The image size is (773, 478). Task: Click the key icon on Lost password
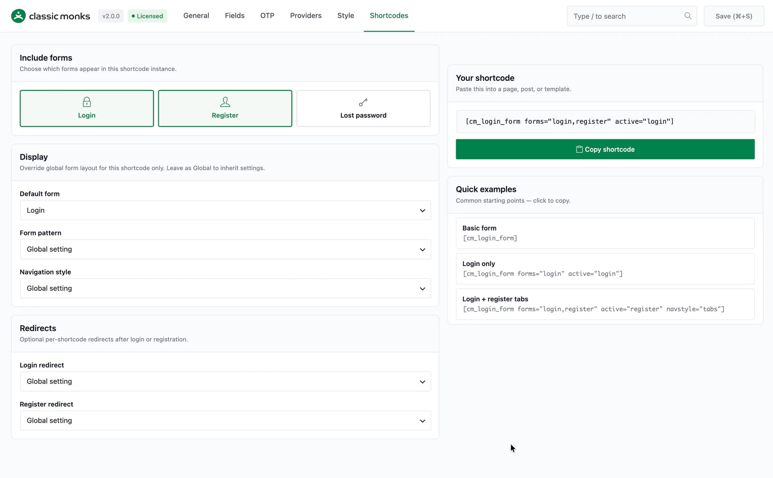click(x=363, y=102)
